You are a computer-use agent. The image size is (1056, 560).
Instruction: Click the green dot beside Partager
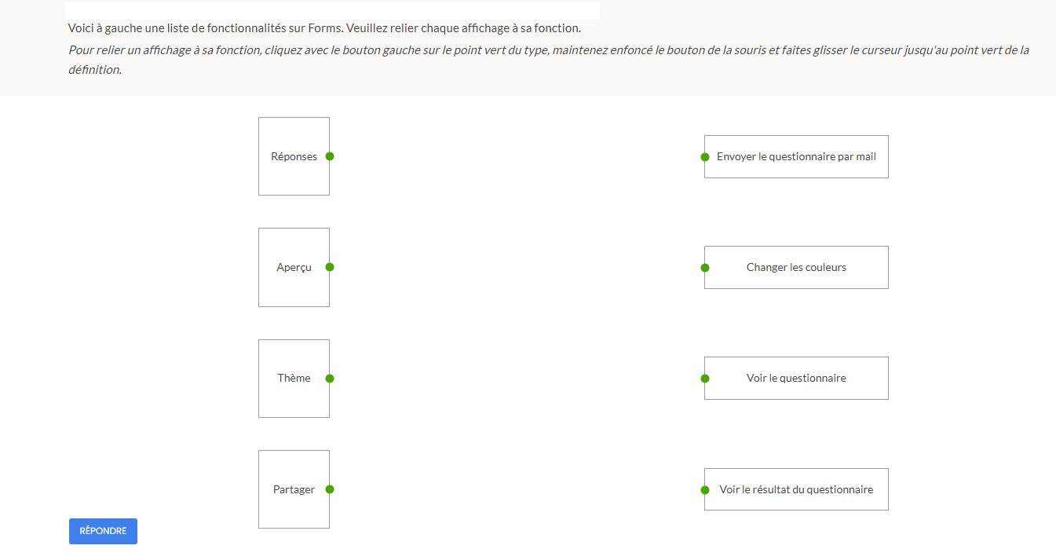click(x=330, y=489)
